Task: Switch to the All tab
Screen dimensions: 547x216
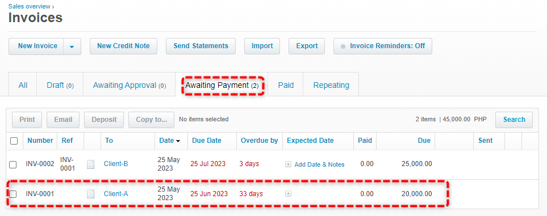Action: pos(23,85)
